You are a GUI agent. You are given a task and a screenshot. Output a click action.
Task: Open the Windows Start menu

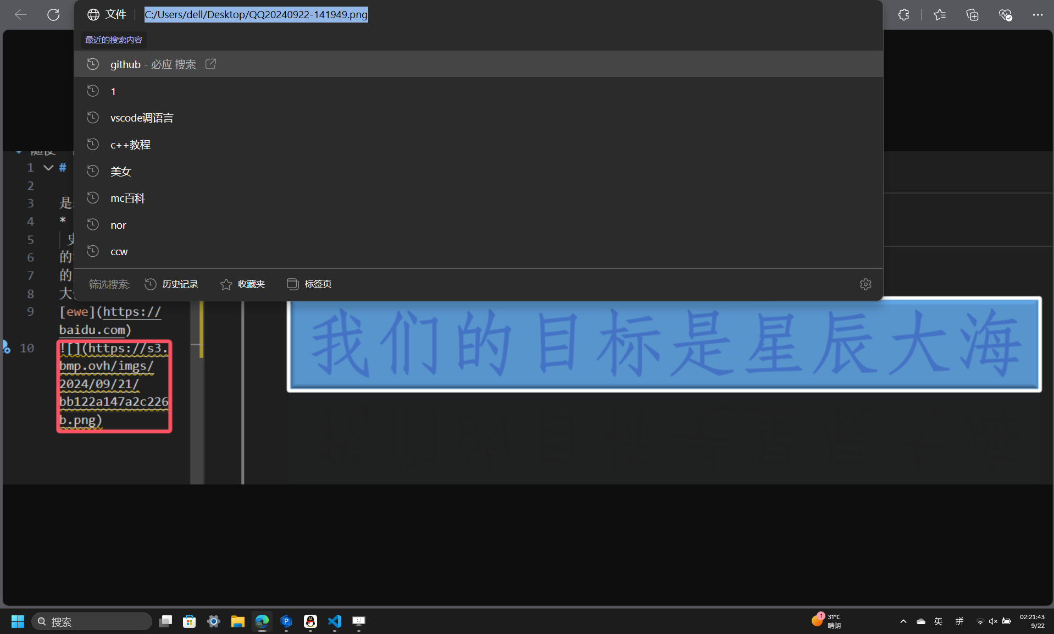click(18, 621)
